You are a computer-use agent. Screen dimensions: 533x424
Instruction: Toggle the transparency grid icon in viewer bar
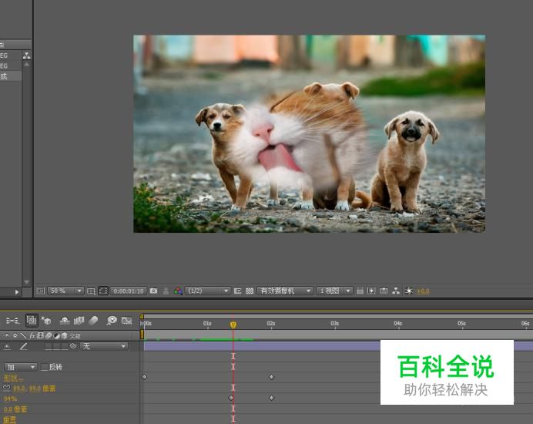pyautogui.click(x=250, y=291)
